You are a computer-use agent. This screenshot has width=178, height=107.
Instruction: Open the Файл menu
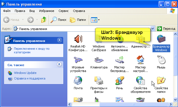click(x=7, y=11)
